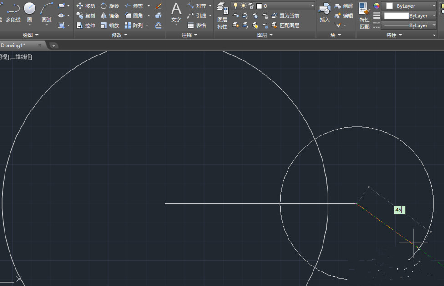Open Layer Properties (图层特性) manager

coord(222,15)
